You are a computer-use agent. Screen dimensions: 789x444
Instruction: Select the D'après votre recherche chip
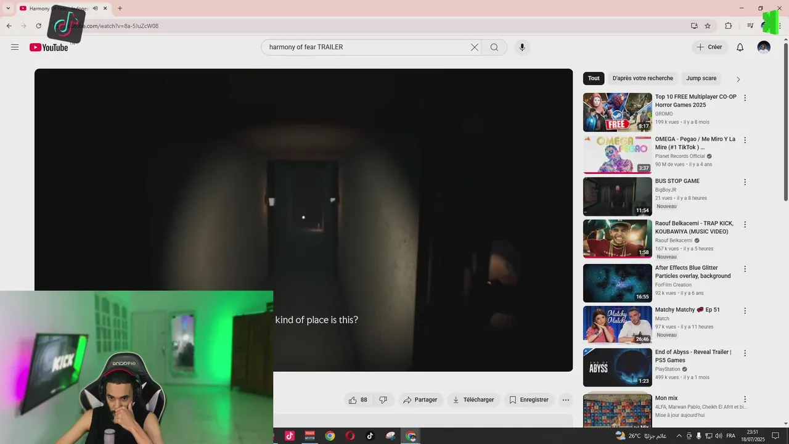click(x=643, y=78)
